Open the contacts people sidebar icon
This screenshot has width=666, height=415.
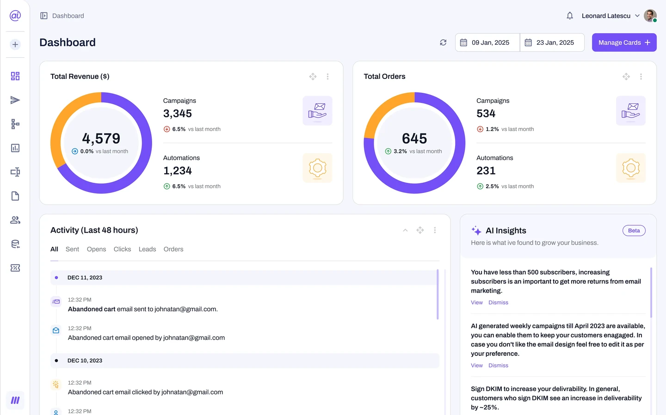pyautogui.click(x=15, y=220)
